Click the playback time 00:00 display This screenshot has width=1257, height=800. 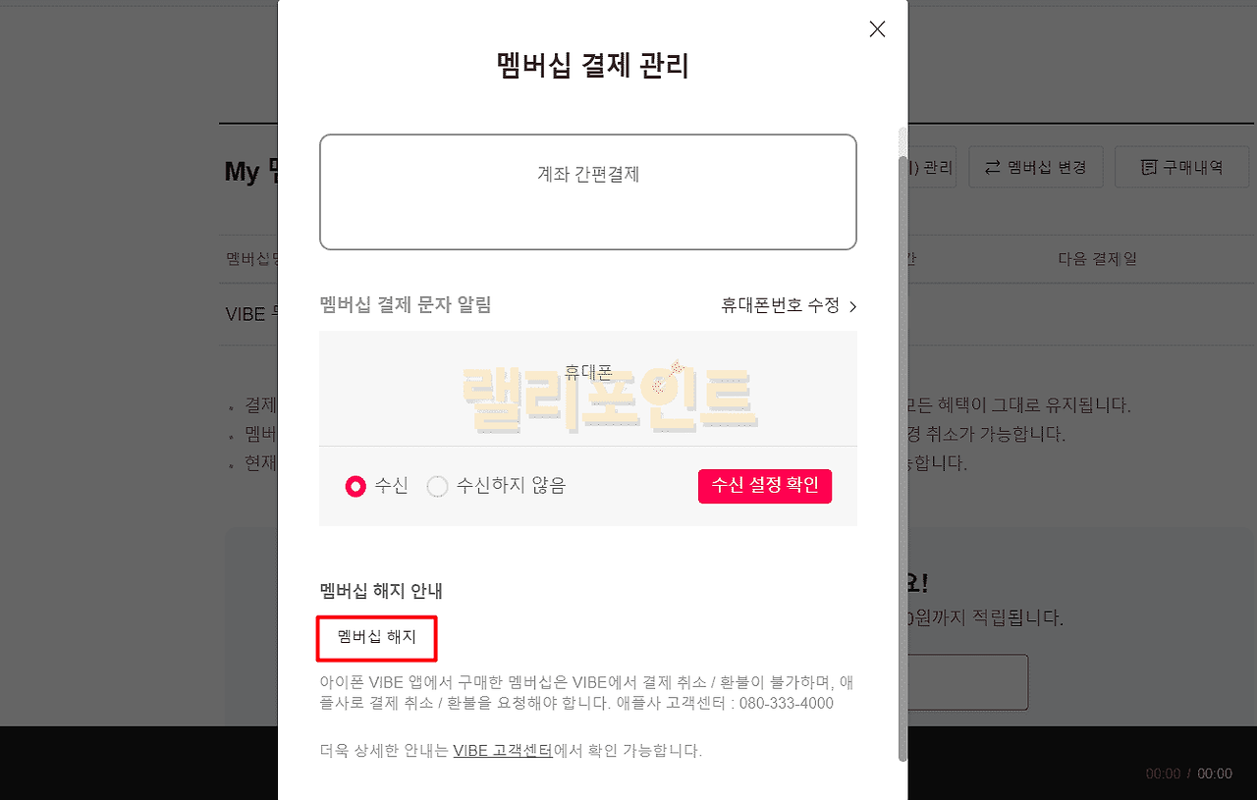point(1188,773)
